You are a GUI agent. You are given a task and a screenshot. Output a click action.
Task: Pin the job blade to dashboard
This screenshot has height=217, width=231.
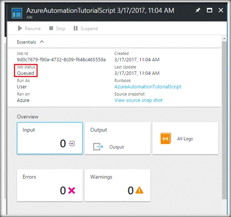pyautogui.click(x=198, y=10)
